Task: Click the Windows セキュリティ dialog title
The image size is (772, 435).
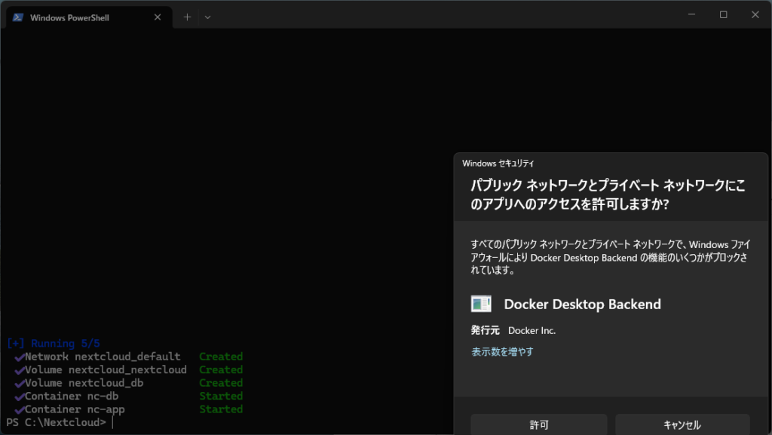Action: pyautogui.click(x=498, y=163)
